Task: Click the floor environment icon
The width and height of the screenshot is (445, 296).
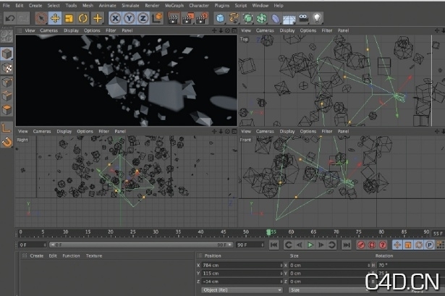Action: coord(289,20)
